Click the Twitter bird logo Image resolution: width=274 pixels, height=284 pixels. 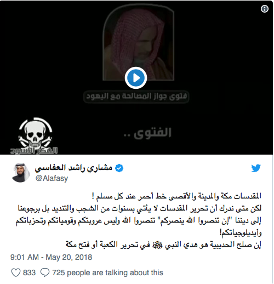click(256, 168)
